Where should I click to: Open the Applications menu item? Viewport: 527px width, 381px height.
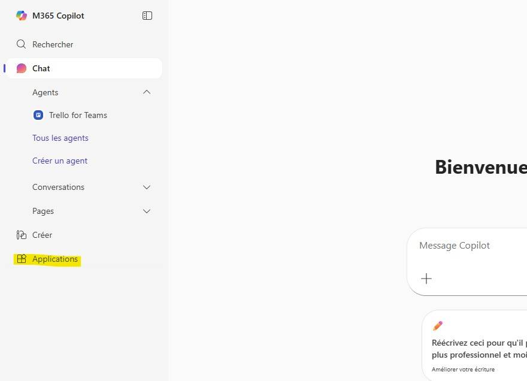click(x=55, y=259)
